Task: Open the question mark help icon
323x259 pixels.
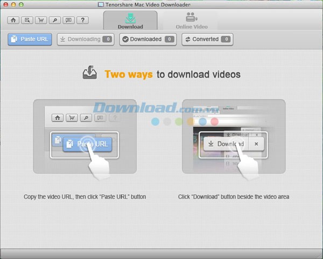Action: pyautogui.click(x=82, y=21)
